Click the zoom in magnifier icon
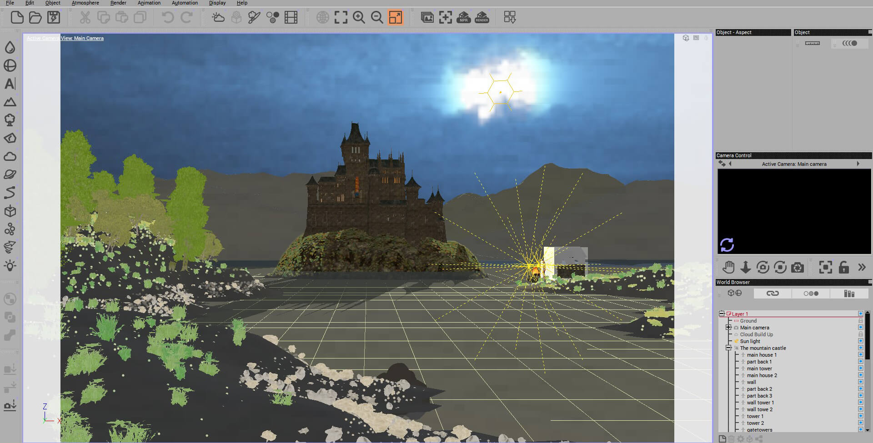This screenshot has width=873, height=443. 359,18
